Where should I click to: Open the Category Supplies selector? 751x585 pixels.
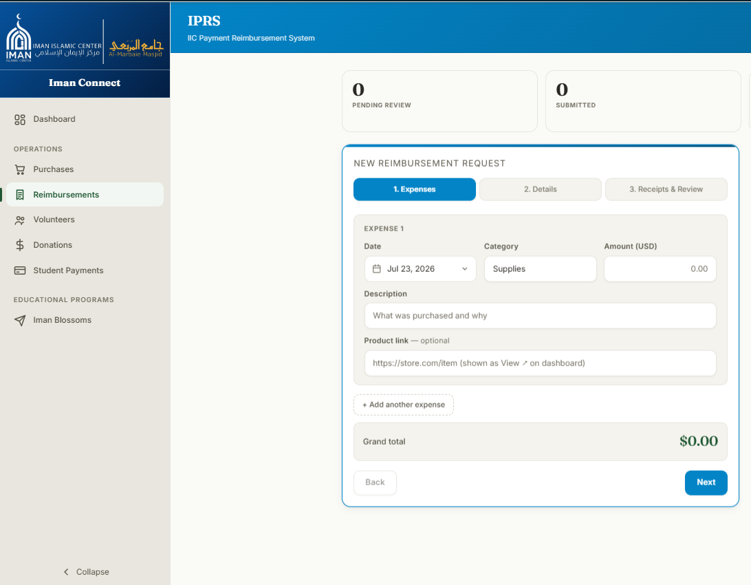tap(541, 269)
